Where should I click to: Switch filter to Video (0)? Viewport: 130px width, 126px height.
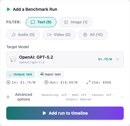click(59, 35)
